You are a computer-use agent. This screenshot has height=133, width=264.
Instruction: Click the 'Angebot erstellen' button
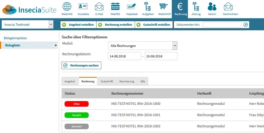pos(78,25)
